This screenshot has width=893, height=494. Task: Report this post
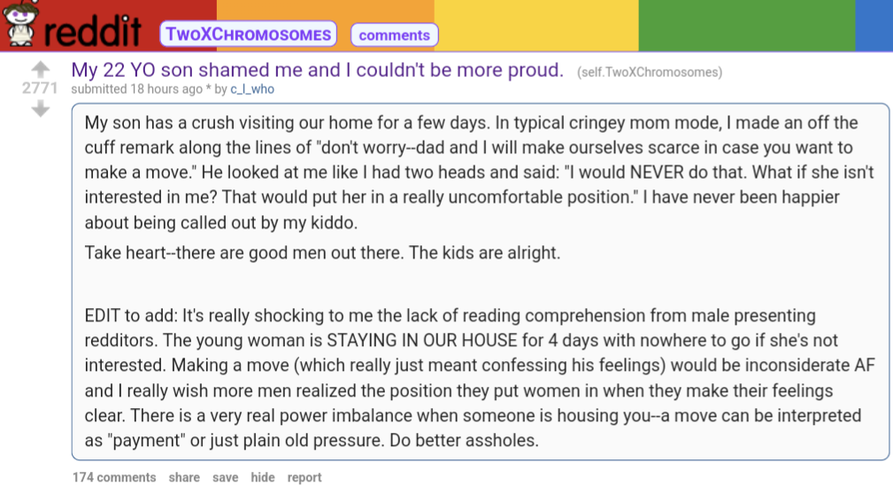[304, 477]
